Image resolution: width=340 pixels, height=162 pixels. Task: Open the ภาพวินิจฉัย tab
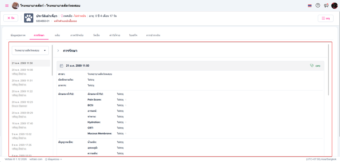coord(77,35)
